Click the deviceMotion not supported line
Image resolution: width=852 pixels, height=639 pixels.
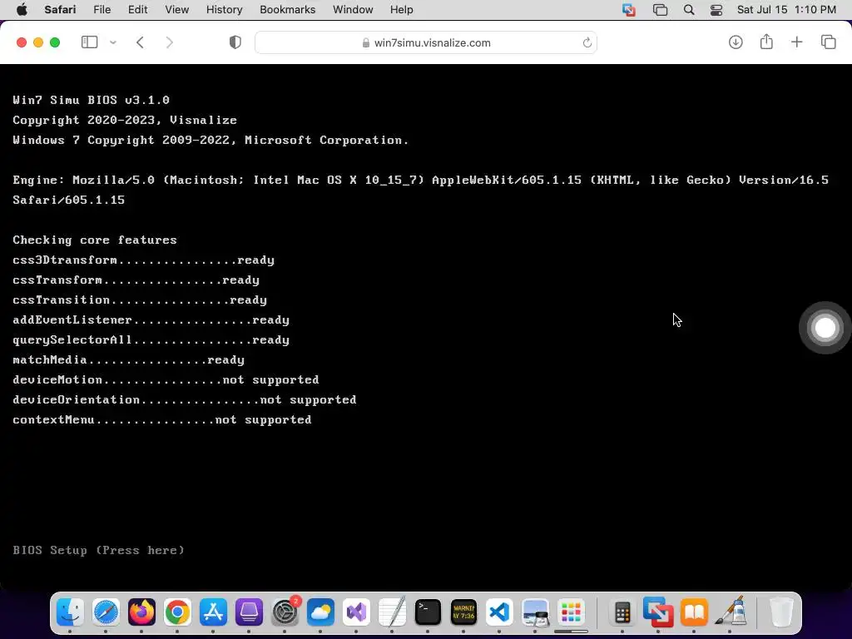[166, 379]
